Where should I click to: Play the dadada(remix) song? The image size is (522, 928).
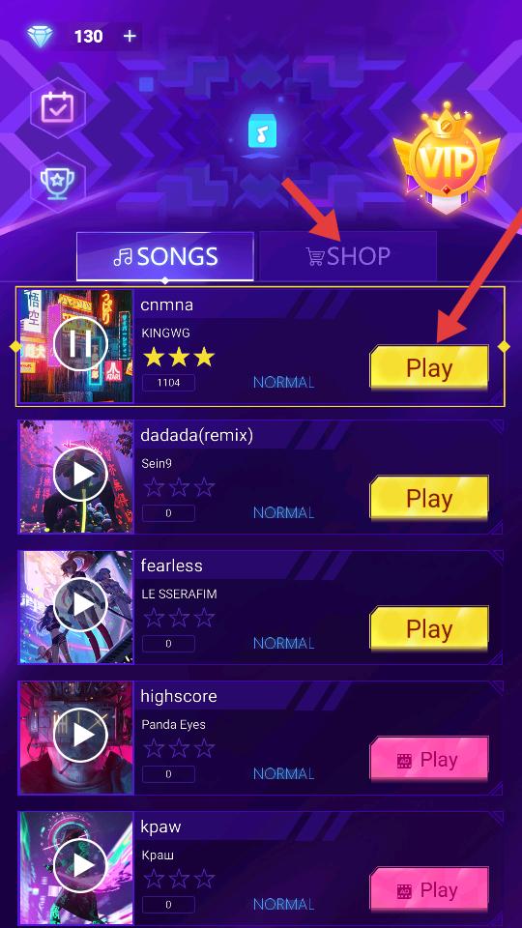tap(429, 499)
